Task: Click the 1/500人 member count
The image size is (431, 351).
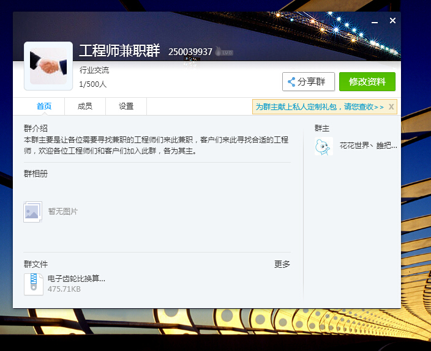Action: coord(93,84)
